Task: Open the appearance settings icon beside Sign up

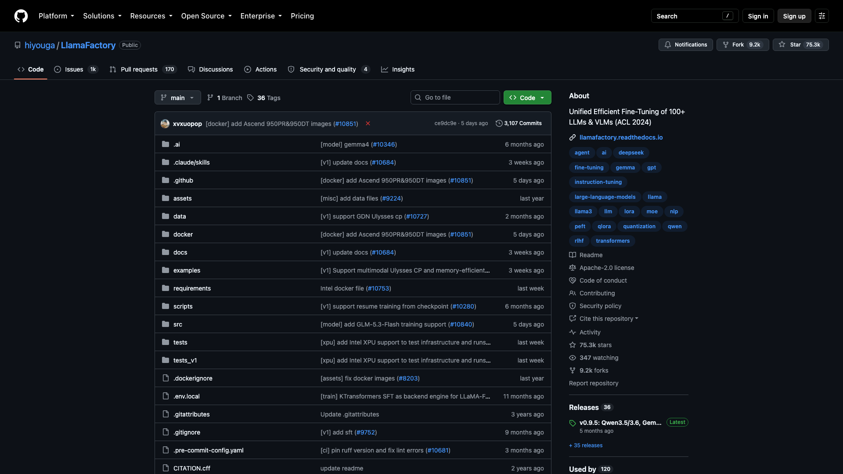Action: pyautogui.click(x=822, y=16)
